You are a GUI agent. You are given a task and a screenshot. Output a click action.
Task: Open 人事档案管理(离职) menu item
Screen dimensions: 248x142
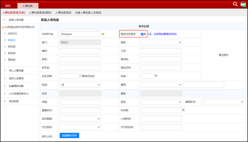point(41,13)
